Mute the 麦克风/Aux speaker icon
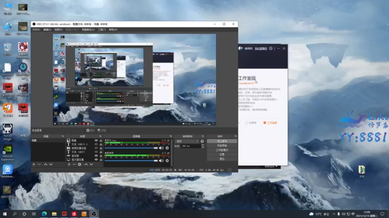 (161, 148)
